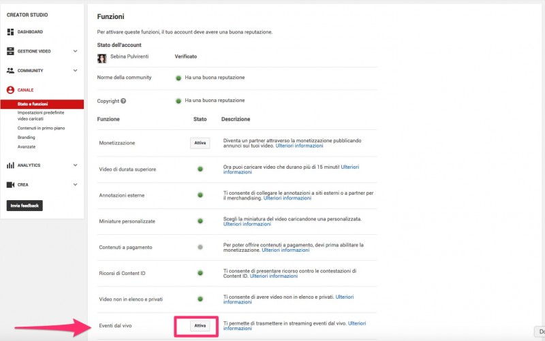Click the Analytics bar chart icon

tap(10, 165)
